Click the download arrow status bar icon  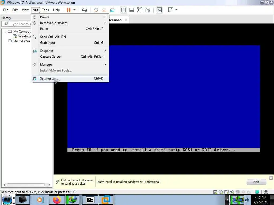[x=266, y=192]
